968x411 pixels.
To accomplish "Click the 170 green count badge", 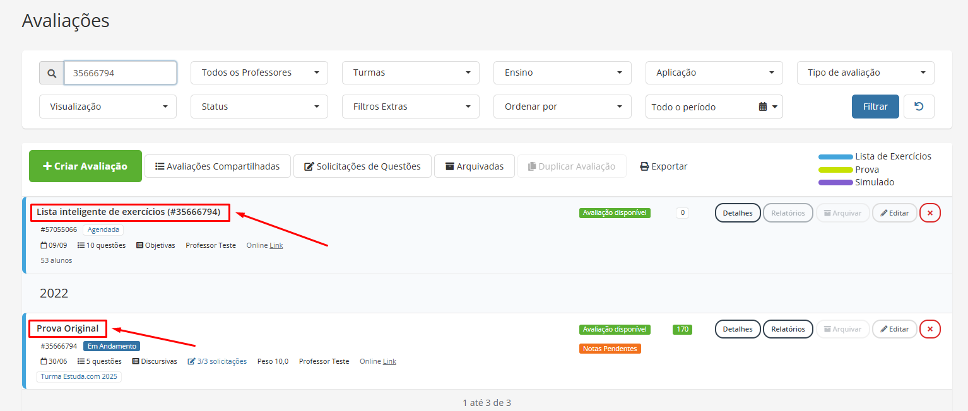I will click(682, 329).
